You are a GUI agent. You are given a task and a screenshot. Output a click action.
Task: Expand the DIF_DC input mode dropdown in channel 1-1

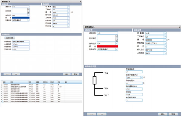165,50
